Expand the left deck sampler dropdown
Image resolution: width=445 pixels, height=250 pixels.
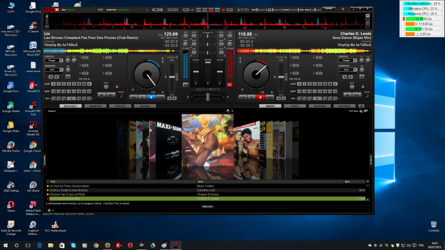[x=62, y=71]
